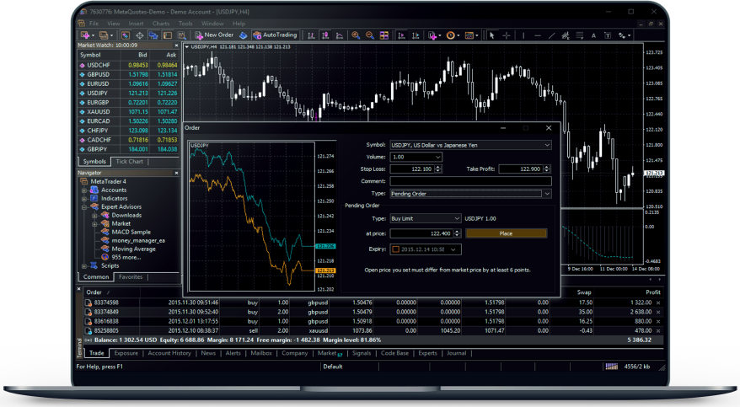The height and width of the screenshot is (407, 740).
Task: Switch chart to line chart
Action: 340,35
